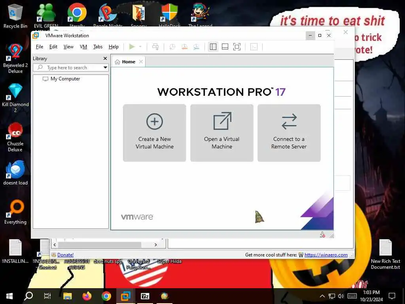Click the network tray icon

(x=332, y=296)
